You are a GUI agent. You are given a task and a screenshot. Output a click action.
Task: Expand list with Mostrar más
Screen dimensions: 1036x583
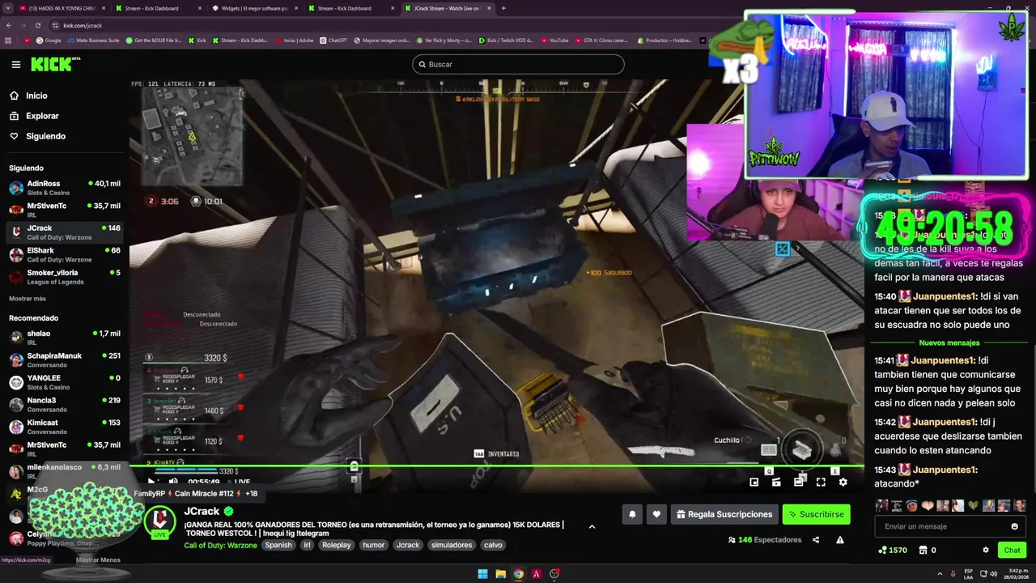[28, 299]
